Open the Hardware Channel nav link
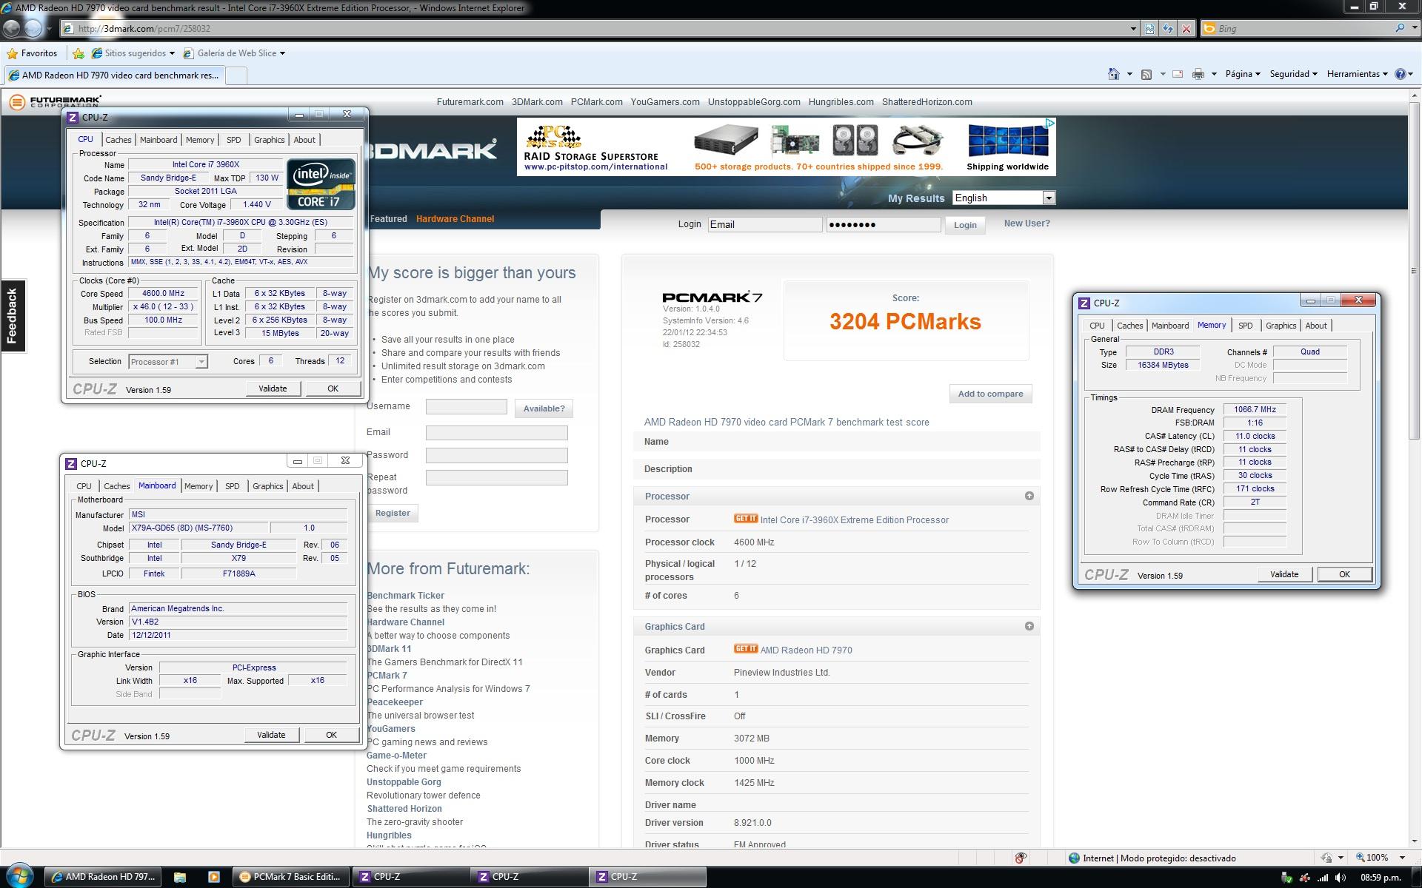Viewport: 1422px width, 888px height. 455,218
